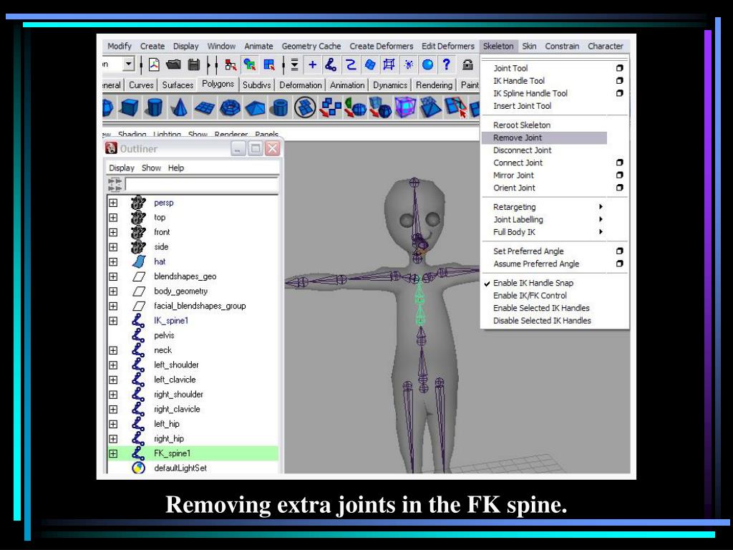Open Orient Joint option box
This screenshot has height=550, width=733.
coord(619,188)
